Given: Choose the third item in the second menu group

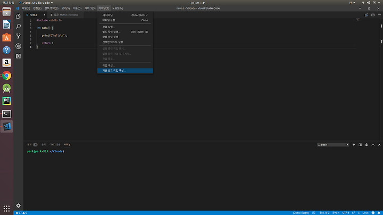Looking at the screenshot, I should tap(125, 37).
